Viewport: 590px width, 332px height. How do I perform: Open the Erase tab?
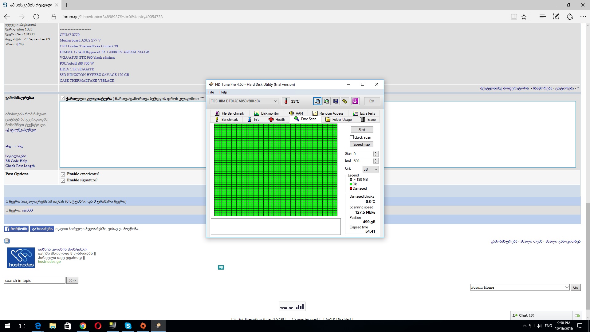[368, 120]
